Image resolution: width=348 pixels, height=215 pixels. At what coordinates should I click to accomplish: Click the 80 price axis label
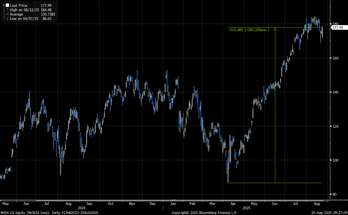pyautogui.click(x=335, y=194)
